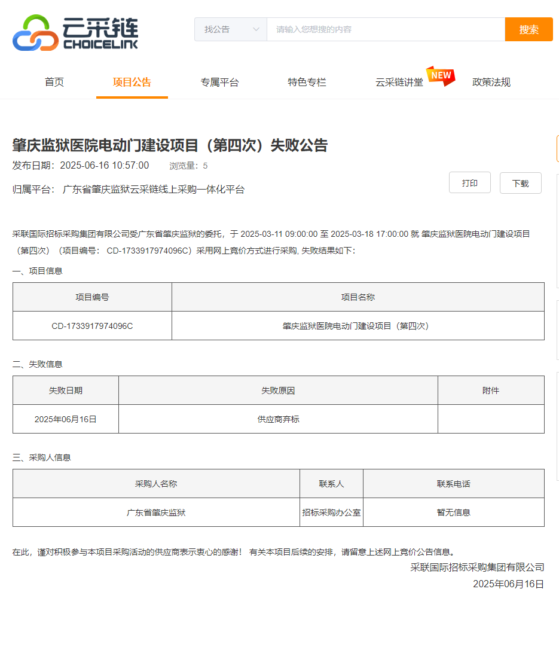Click the 附件 table header
This screenshot has width=559, height=659.
491,390
